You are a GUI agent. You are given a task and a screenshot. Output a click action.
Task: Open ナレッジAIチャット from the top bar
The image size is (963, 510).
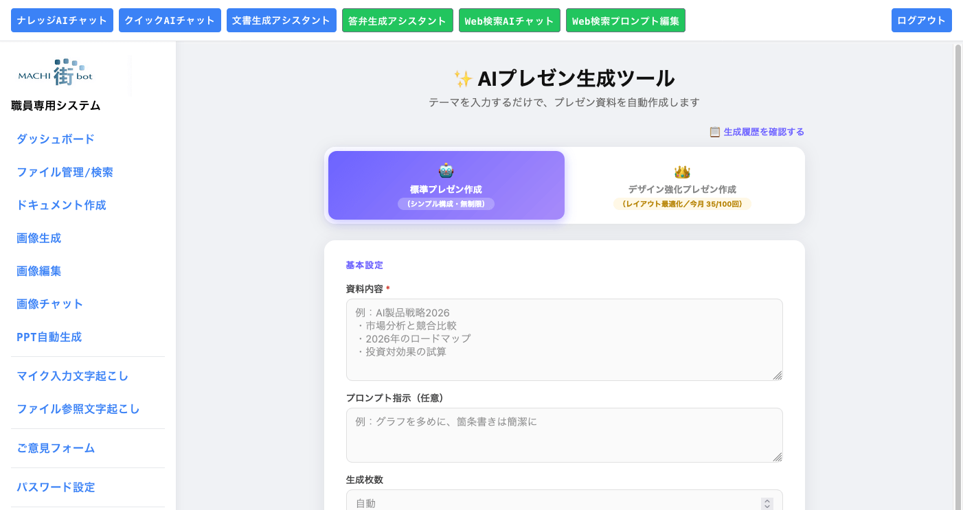(62, 21)
